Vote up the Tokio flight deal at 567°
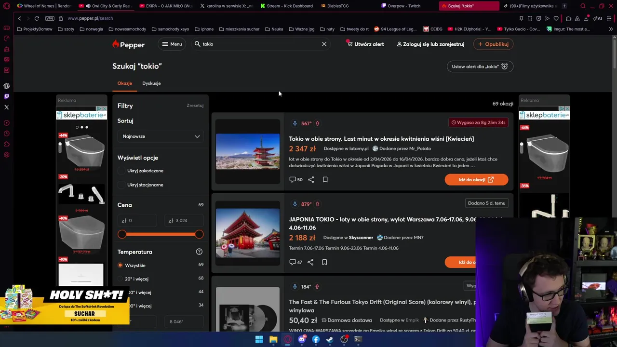The width and height of the screenshot is (617, 347). (x=317, y=123)
